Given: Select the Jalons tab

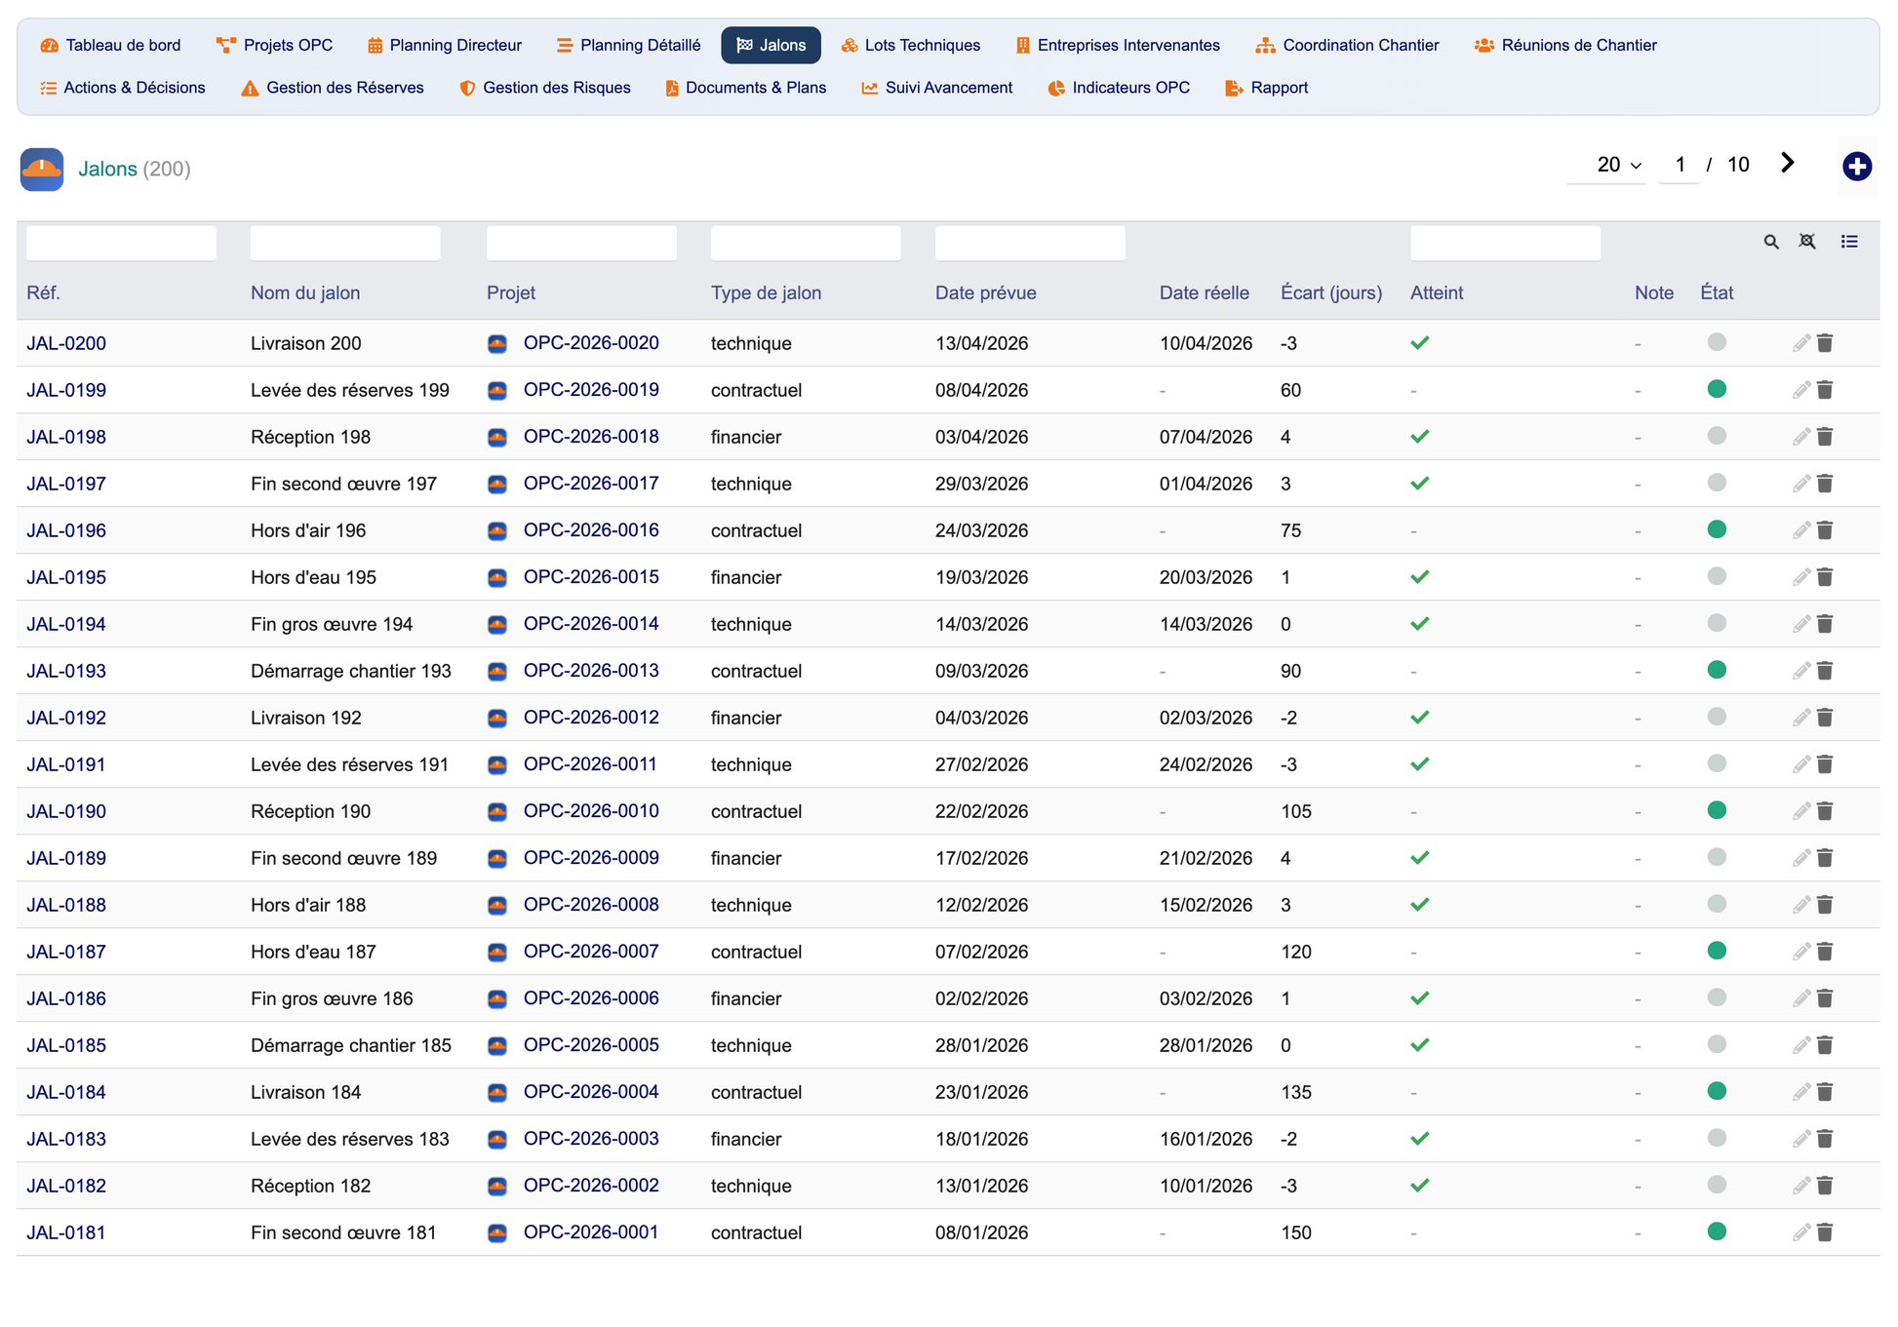Looking at the screenshot, I should tap(771, 45).
